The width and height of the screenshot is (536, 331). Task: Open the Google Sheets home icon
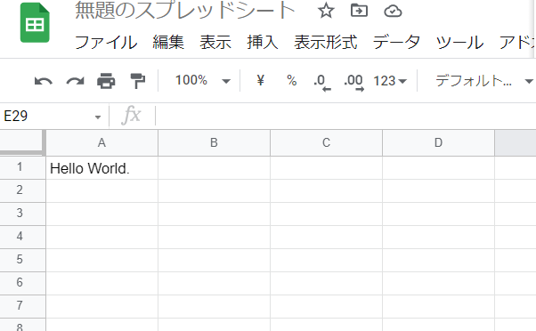(x=35, y=23)
